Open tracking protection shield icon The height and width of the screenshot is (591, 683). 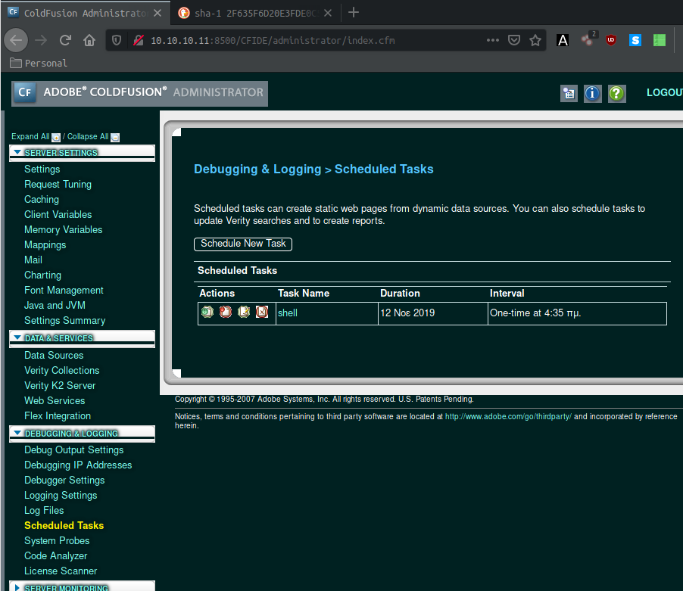tap(117, 40)
